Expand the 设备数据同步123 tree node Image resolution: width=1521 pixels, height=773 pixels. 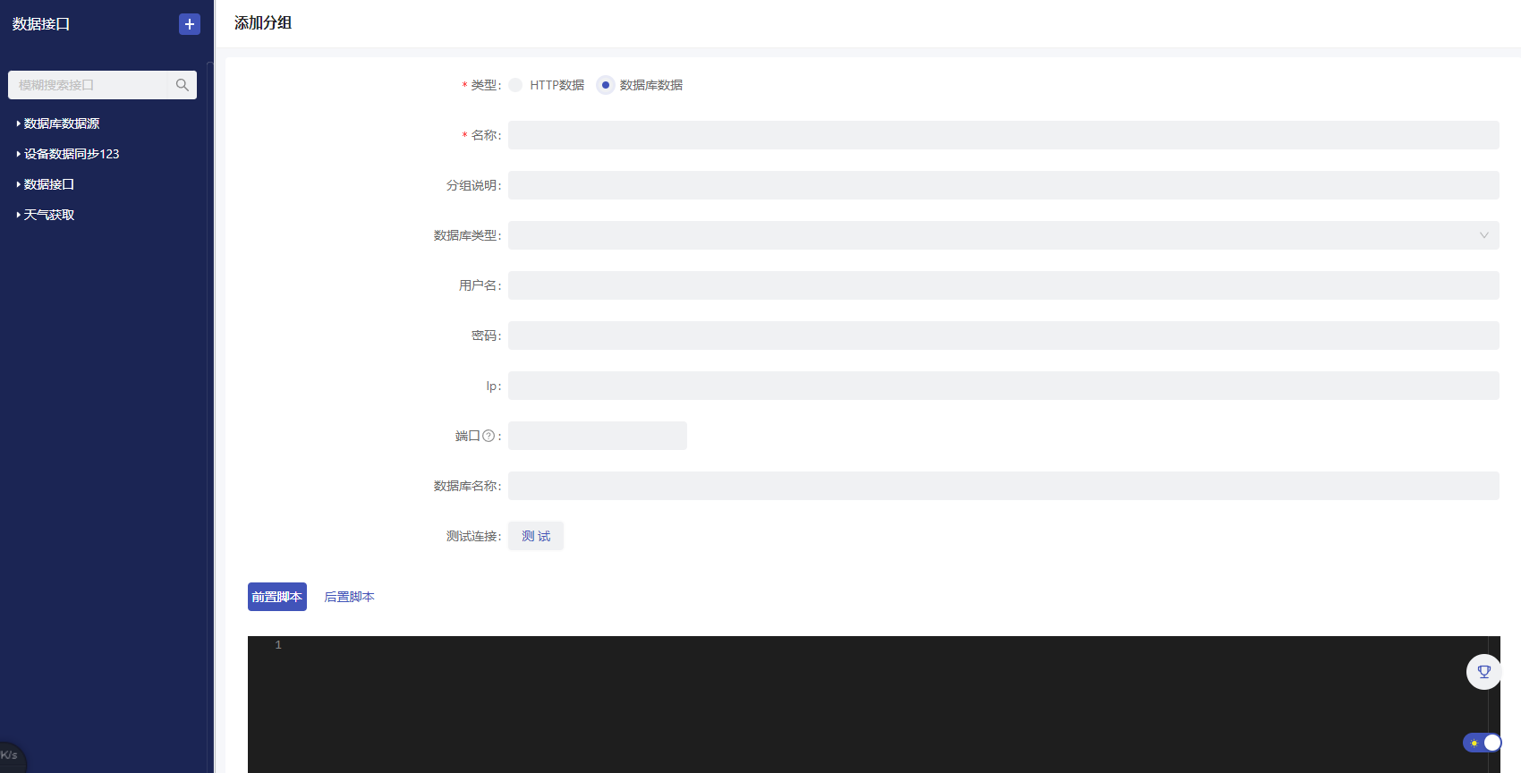coord(18,154)
